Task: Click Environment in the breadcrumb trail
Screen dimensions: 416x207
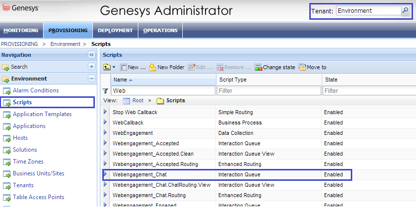Action: pos(65,44)
